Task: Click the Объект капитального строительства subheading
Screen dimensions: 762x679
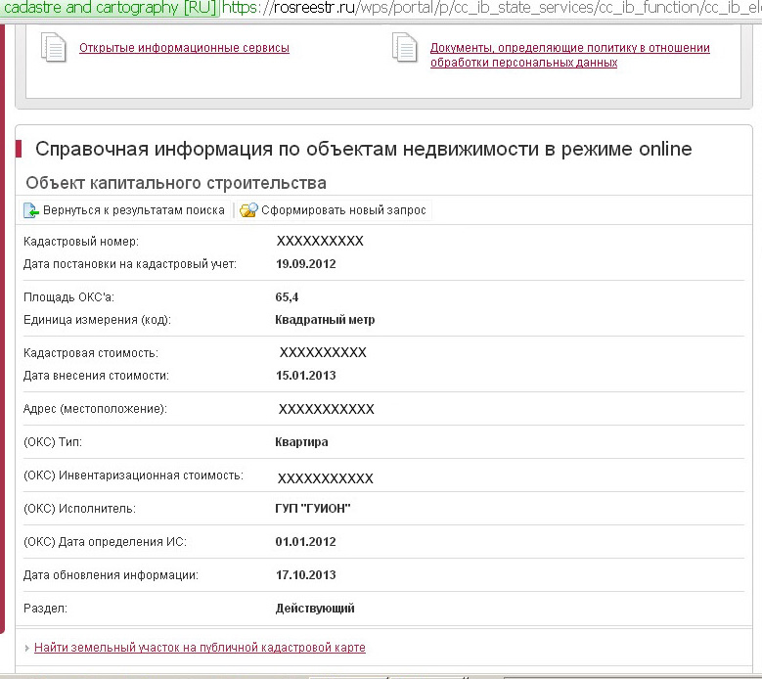Action: click(176, 183)
